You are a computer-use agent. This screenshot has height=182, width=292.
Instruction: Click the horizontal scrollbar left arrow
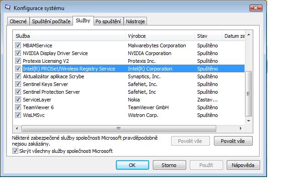pos(17,128)
